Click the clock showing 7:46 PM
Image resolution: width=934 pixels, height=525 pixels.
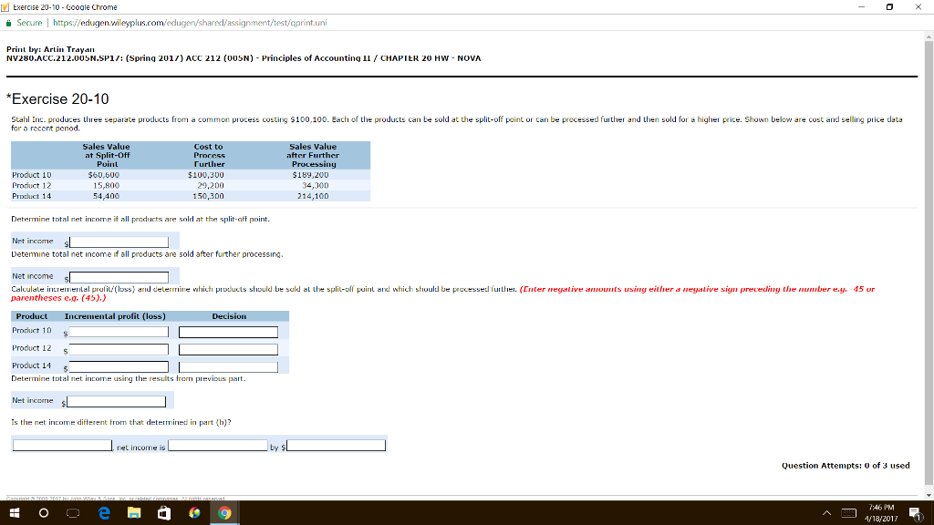tap(881, 512)
